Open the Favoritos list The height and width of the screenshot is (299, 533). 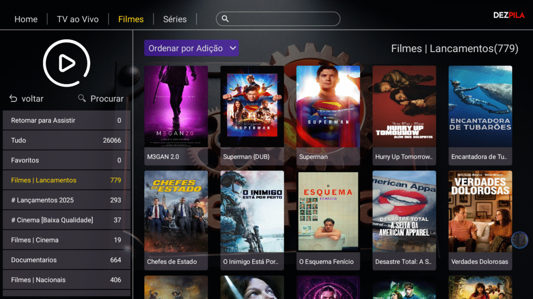(x=67, y=160)
